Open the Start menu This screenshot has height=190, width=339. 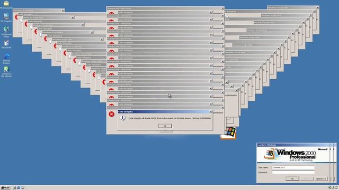pyautogui.click(x=5, y=188)
